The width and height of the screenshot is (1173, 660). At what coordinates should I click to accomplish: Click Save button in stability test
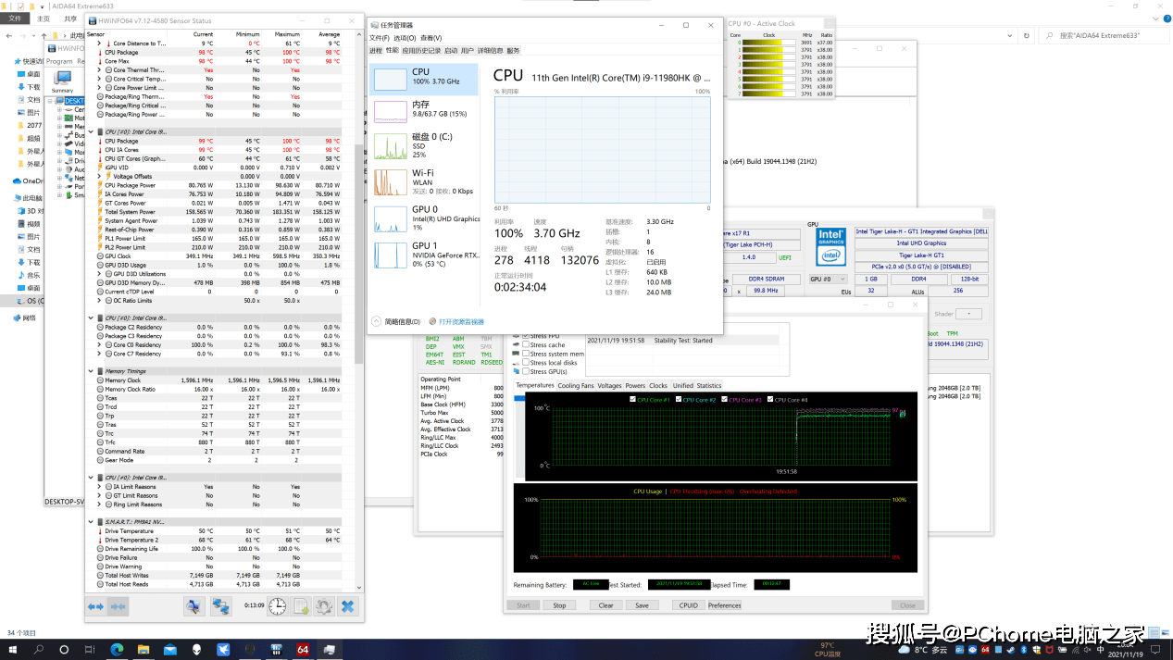[x=642, y=605]
